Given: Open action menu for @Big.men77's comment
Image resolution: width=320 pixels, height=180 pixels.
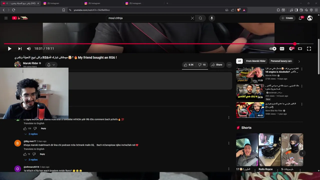Looking at the screenshot, I should [228, 143].
